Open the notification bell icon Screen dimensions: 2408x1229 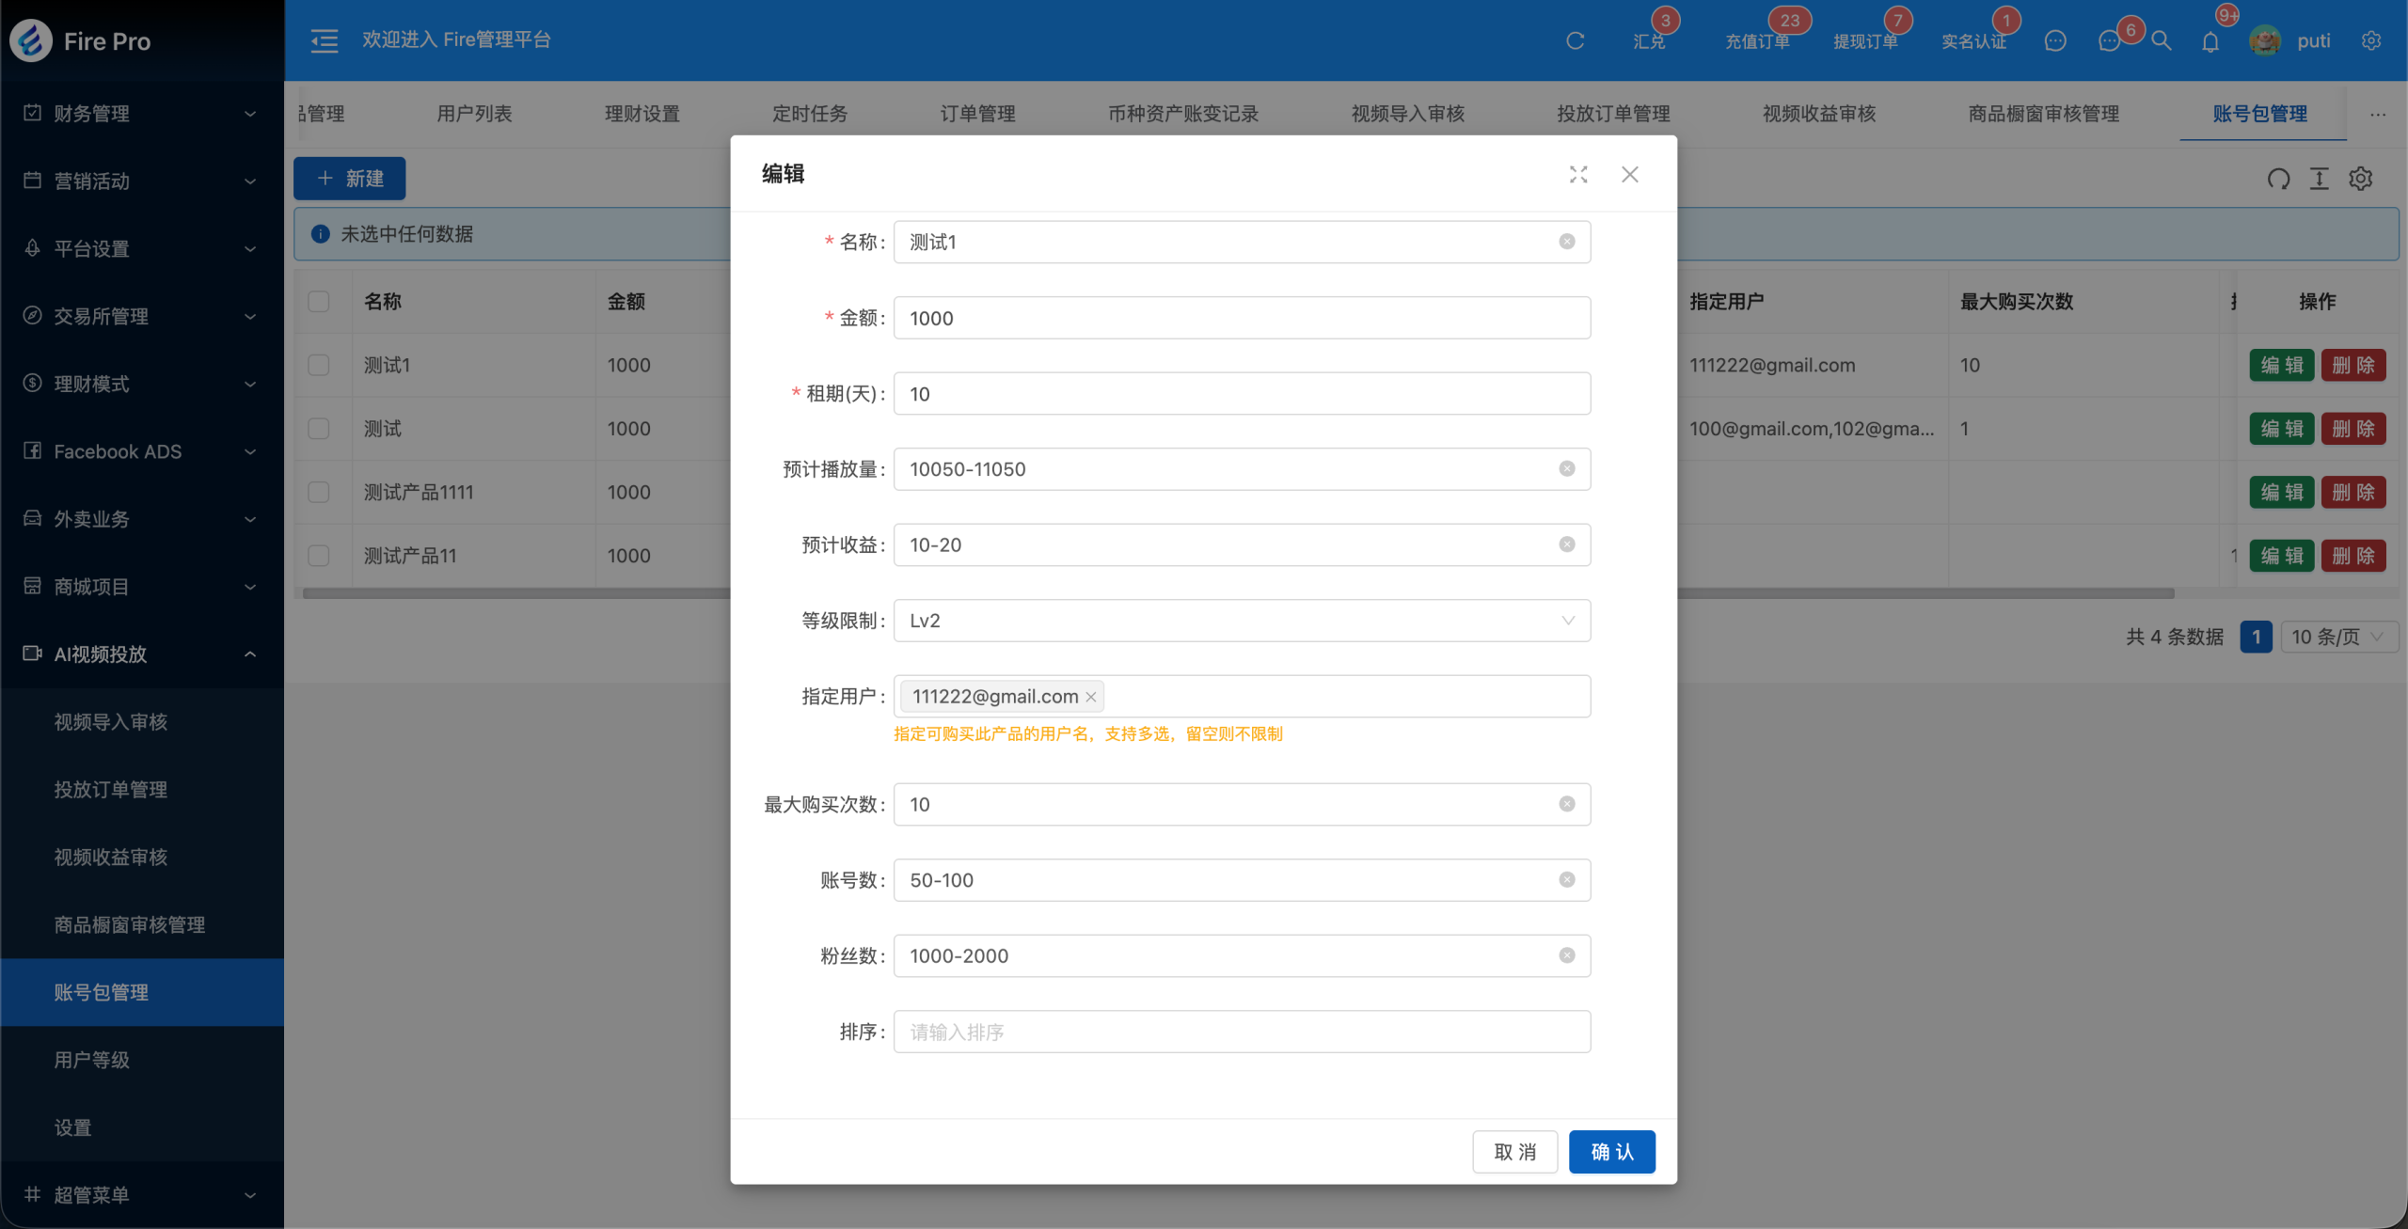coord(2210,41)
